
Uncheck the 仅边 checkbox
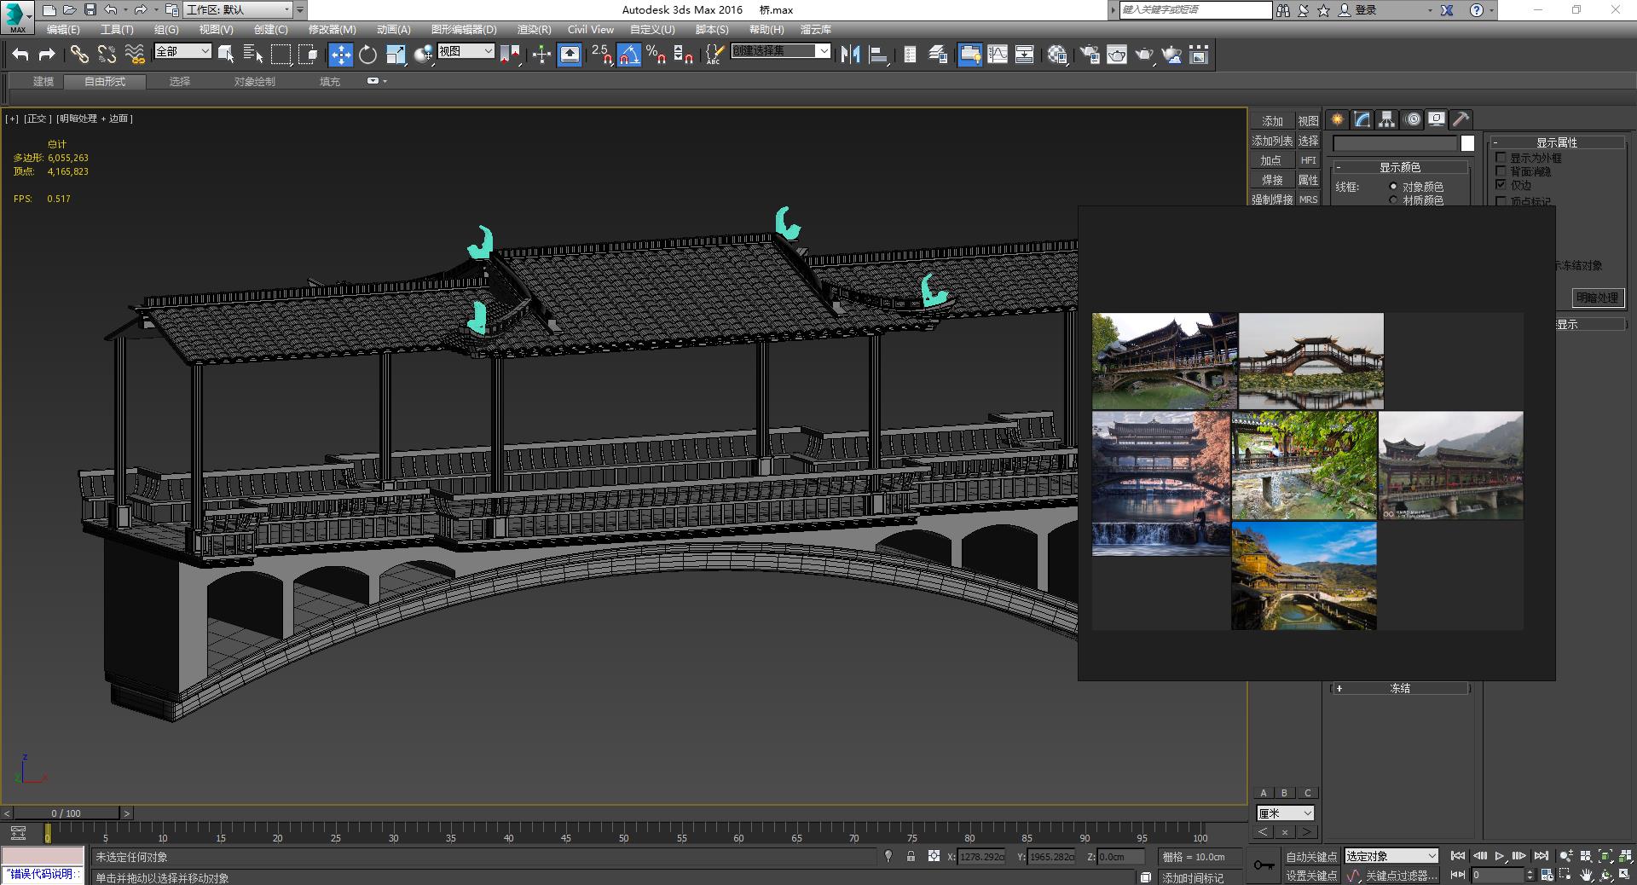tap(1501, 184)
